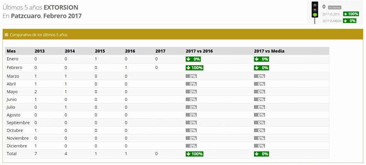This screenshot has width=366, height=165.
Task: Click the hamburger icon beside Comparativo header
Action: [7, 35]
